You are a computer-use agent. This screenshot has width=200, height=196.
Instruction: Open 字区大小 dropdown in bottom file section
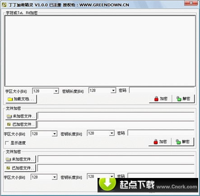pyautogui.click(x=55, y=177)
